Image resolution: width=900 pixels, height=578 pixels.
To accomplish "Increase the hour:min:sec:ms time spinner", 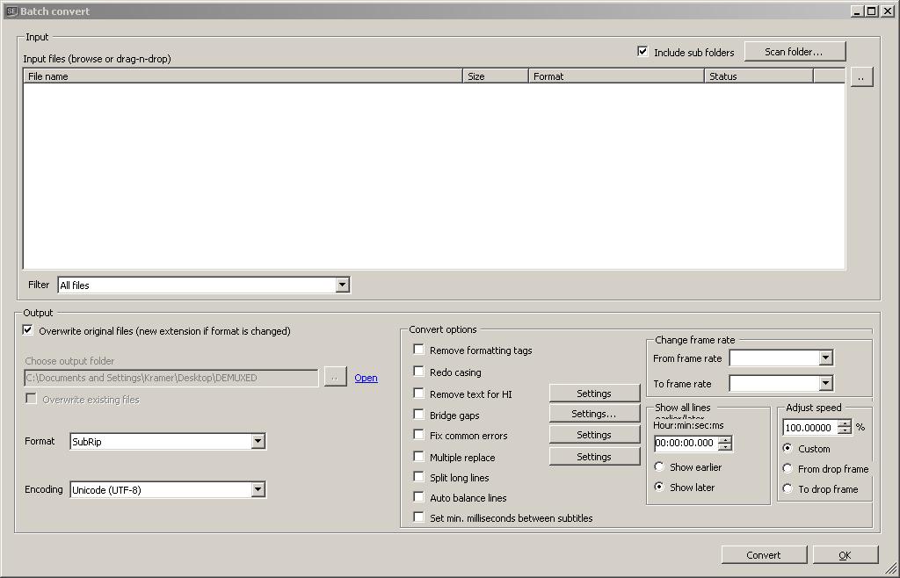I will (x=724, y=439).
